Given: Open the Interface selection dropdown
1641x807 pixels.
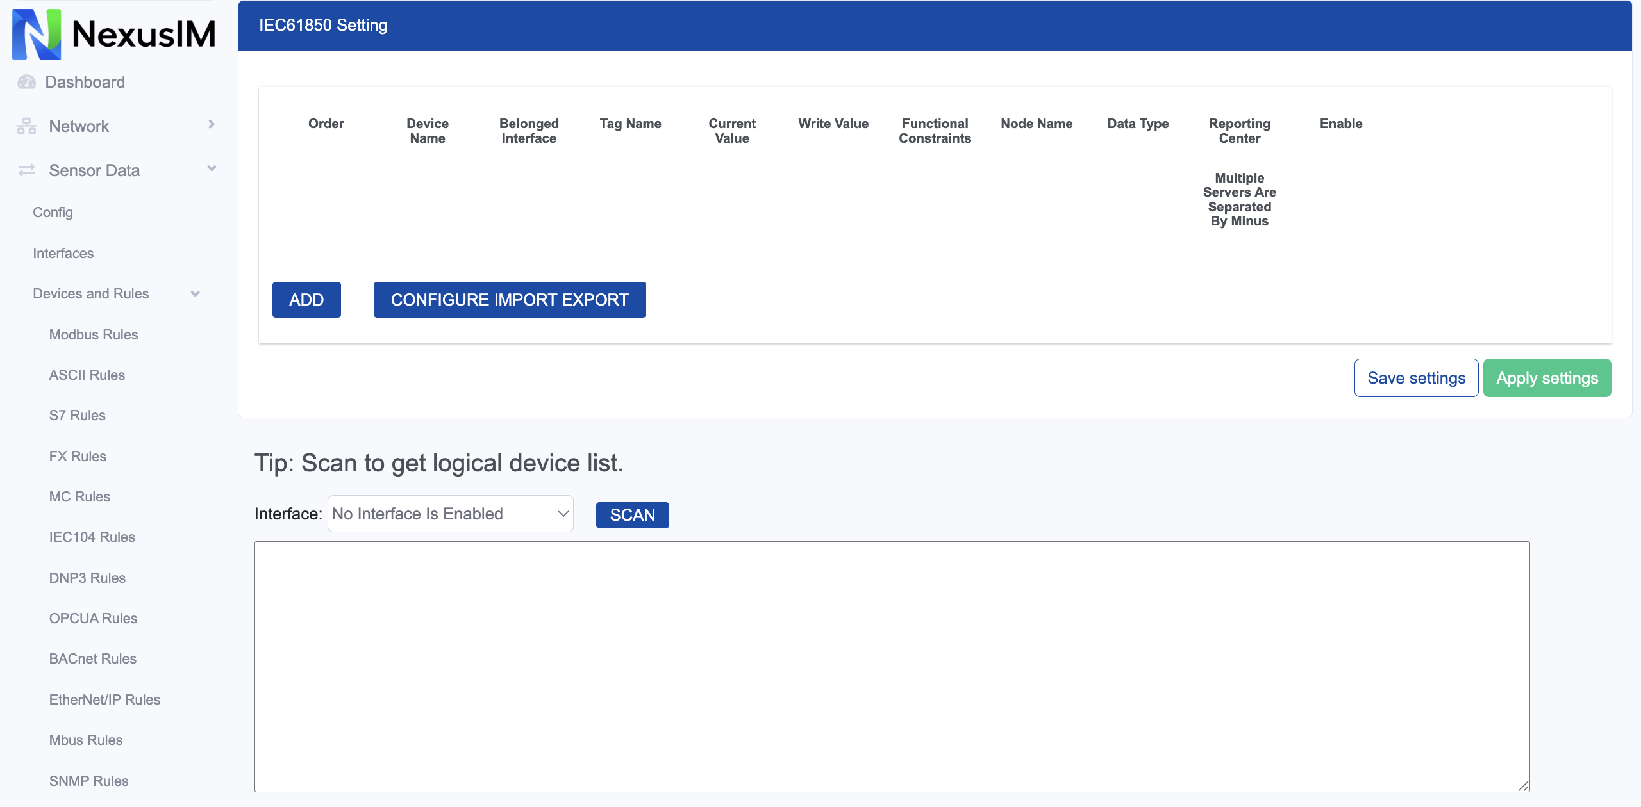Looking at the screenshot, I should [x=451, y=514].
